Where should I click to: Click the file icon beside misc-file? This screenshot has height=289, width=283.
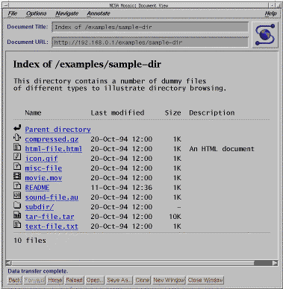tap(17, 167)
